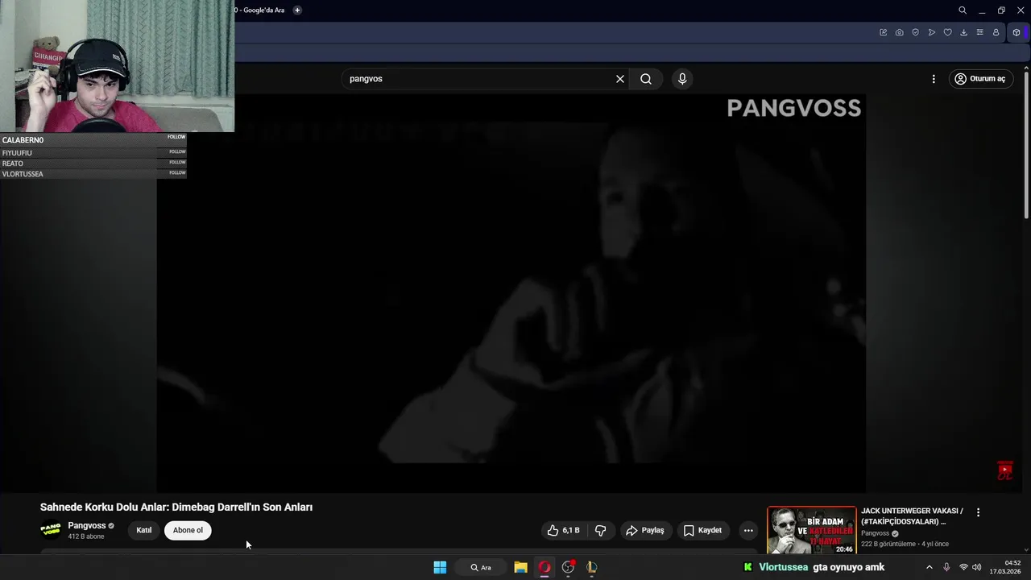Dislike the video with thumbs down
The image size is (1031, 580).
click(x=600, y=530)
